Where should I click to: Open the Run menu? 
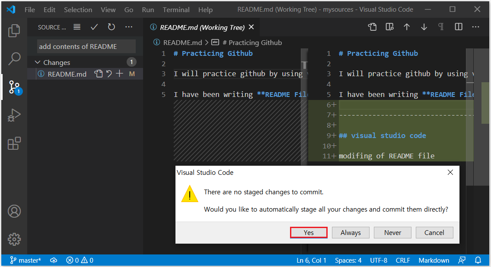click(x=148, y=10)
